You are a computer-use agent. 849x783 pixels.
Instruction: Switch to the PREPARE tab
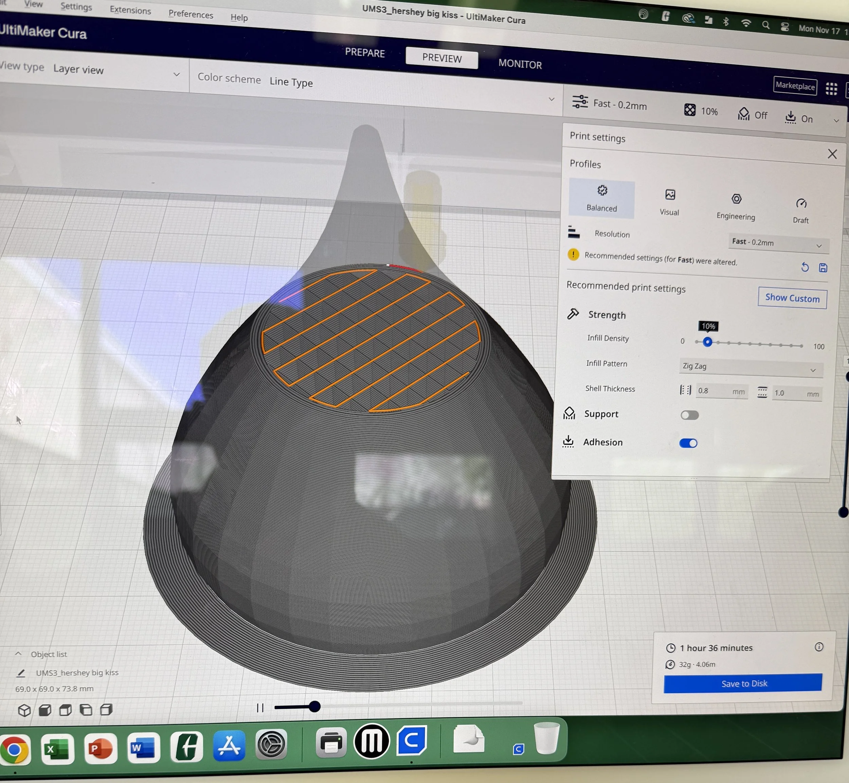click(365, 53)
